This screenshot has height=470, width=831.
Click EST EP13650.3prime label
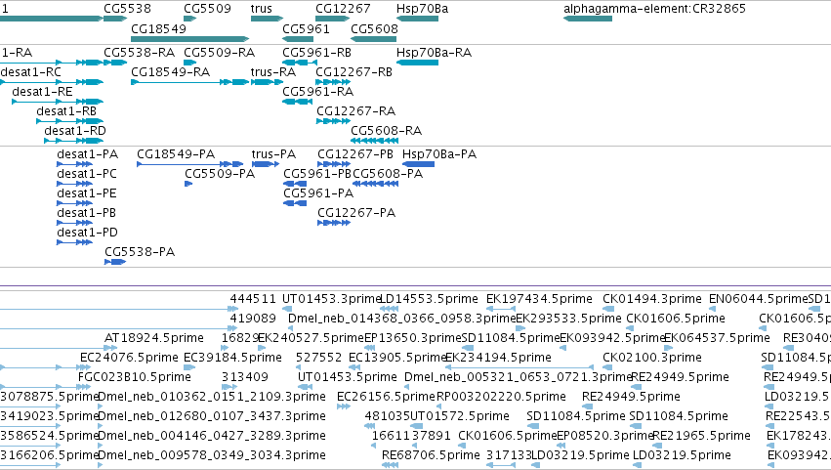point(413,338)
